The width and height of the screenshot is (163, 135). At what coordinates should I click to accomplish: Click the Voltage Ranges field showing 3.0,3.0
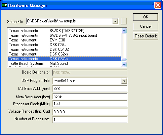90,112
